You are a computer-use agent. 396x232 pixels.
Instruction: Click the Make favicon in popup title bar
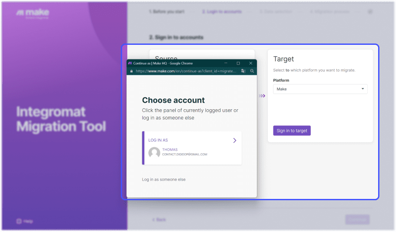tap(130, 63)
